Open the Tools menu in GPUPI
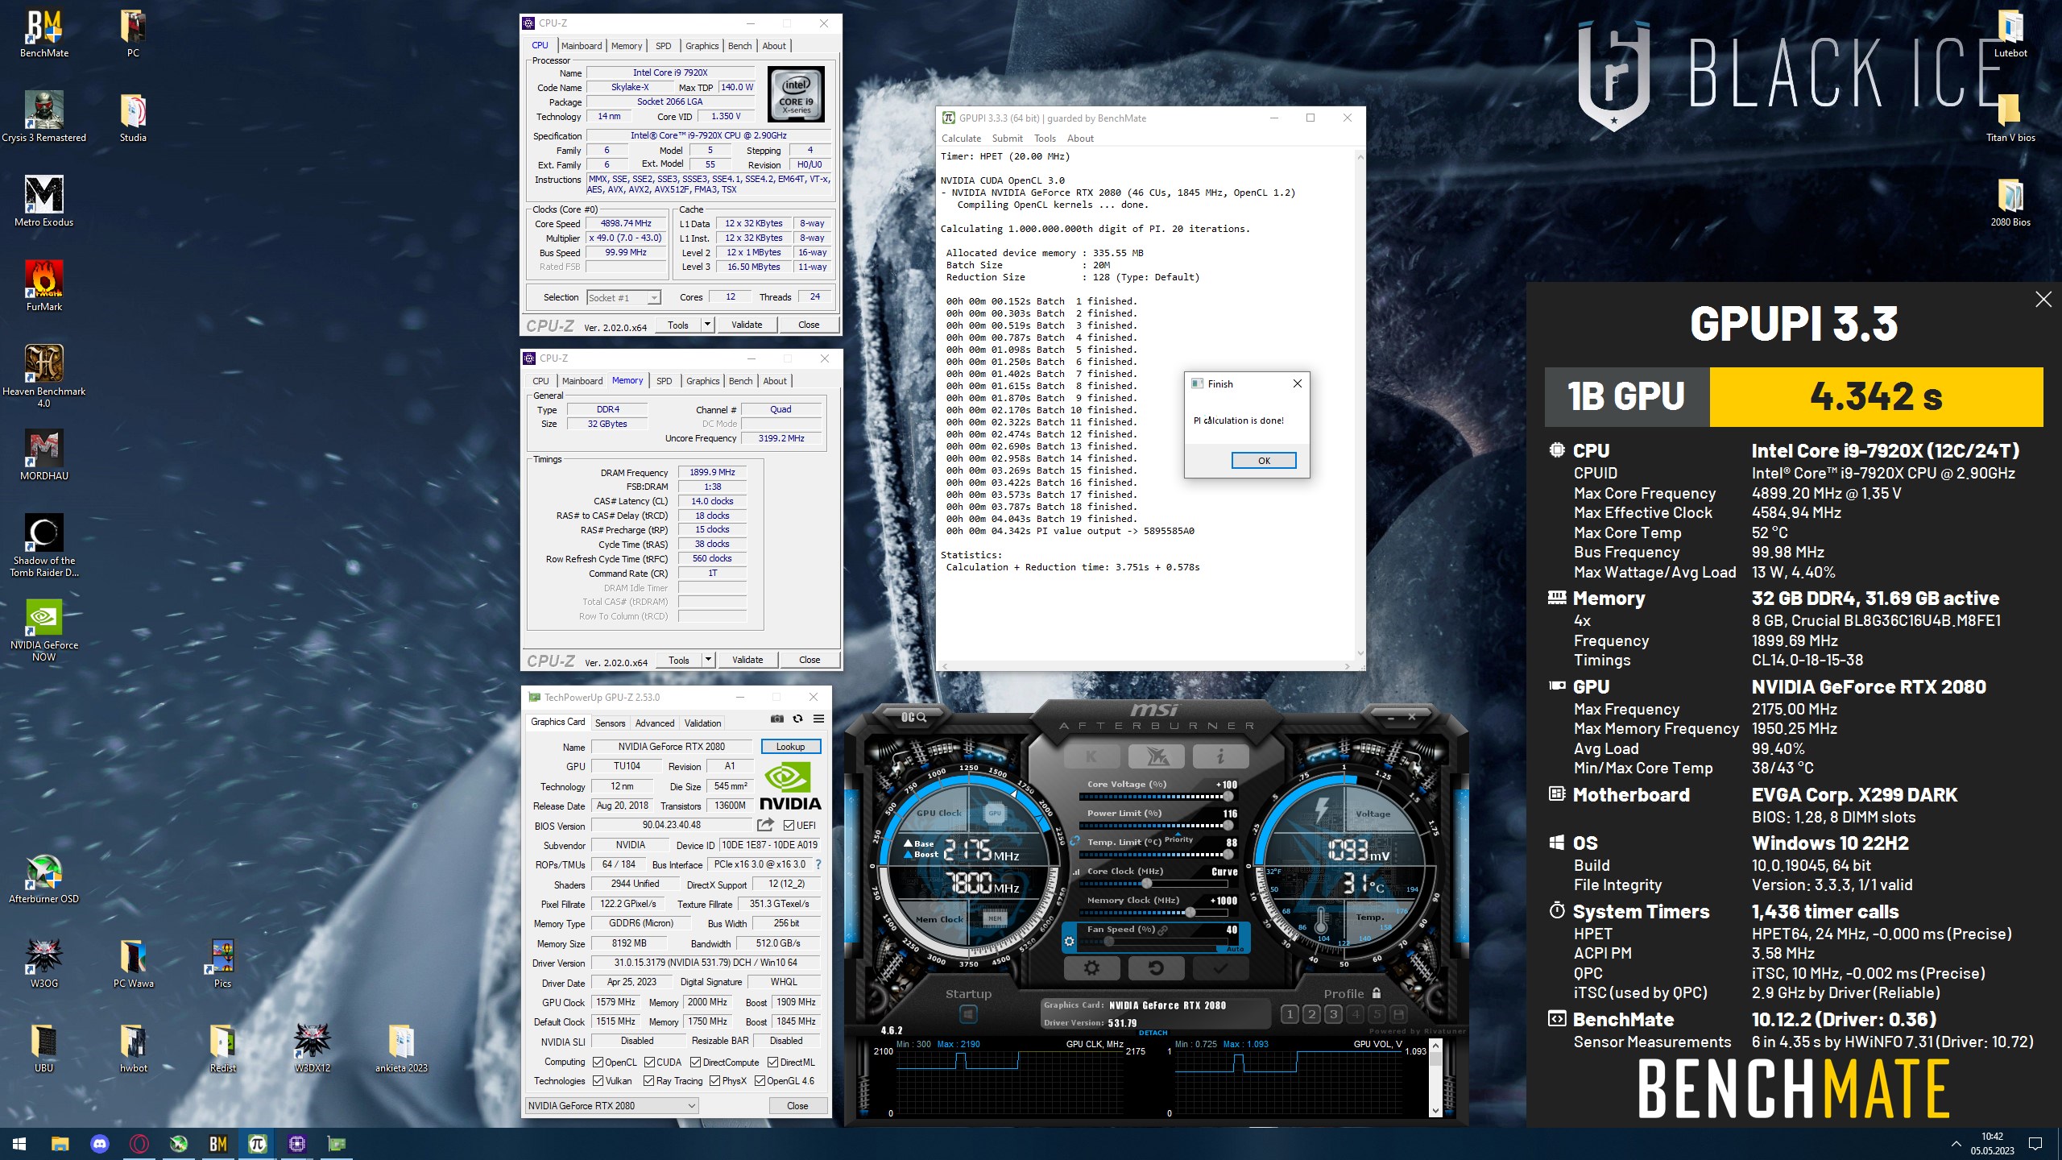2062x1160 pixels. pos(1045,139)
